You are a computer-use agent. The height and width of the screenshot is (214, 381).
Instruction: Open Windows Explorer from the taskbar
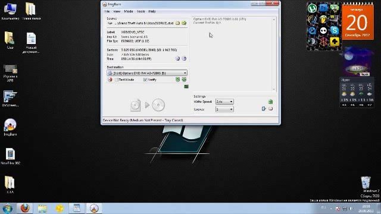42,209
